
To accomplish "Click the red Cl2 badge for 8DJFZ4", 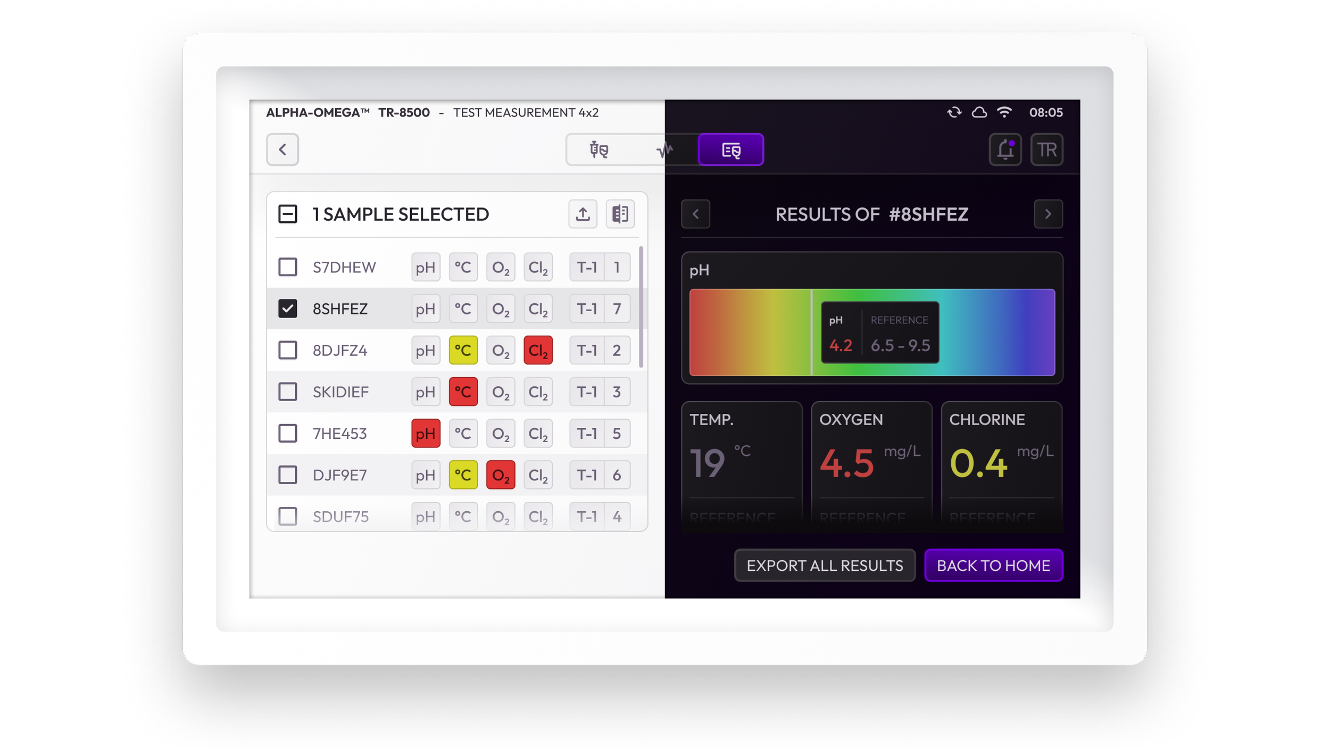I will tap(538, 350).
